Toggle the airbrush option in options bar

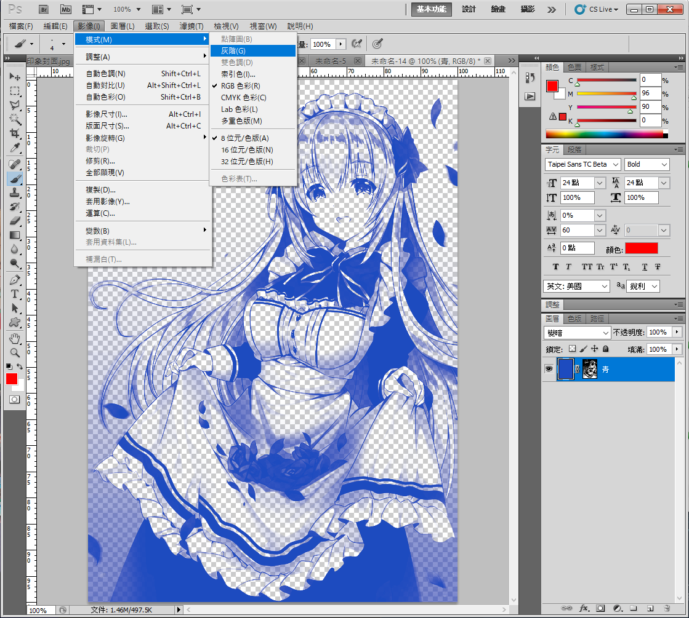click(357, 44)
